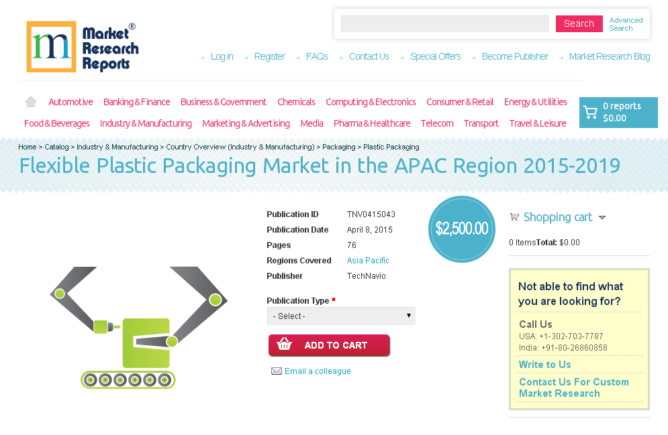Open the Publication Type select dropdown
This screenshot has height=435, width=668.
[x=341, y=315]
